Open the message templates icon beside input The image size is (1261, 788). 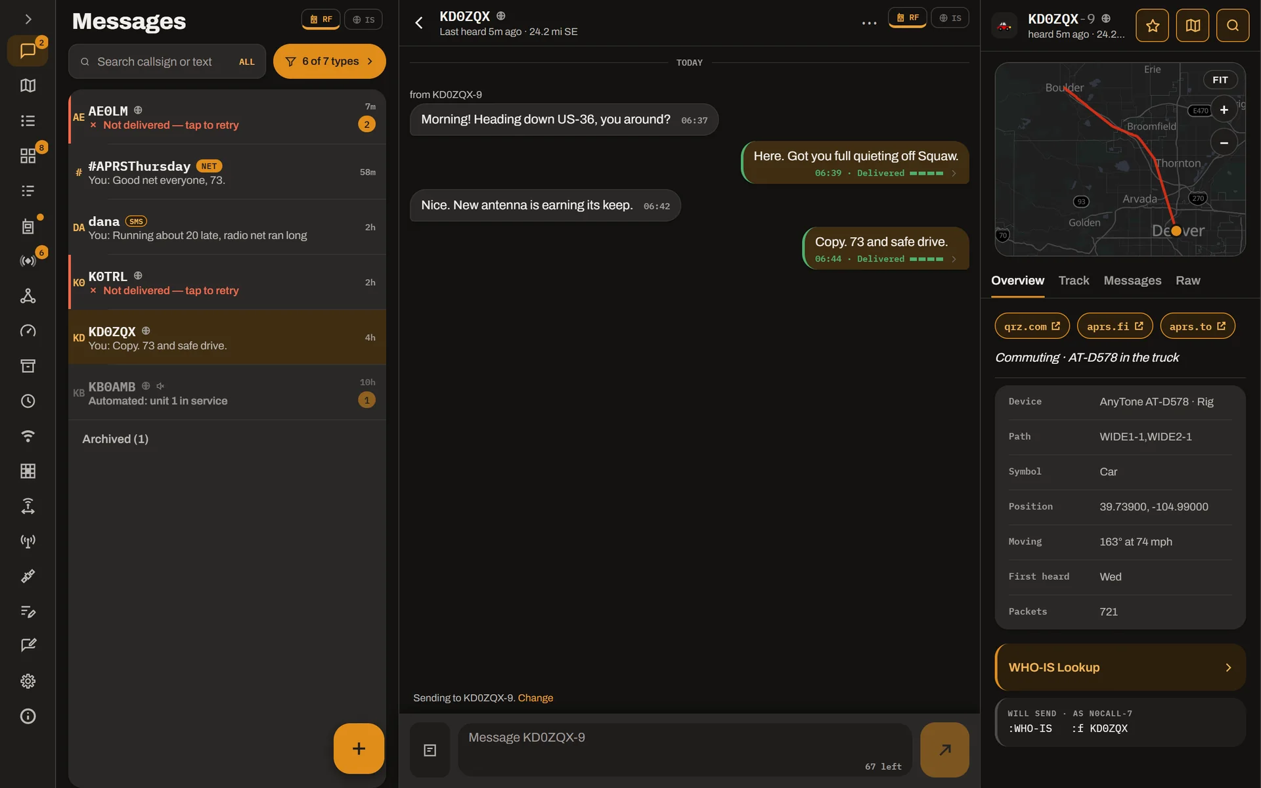[430, 750]
